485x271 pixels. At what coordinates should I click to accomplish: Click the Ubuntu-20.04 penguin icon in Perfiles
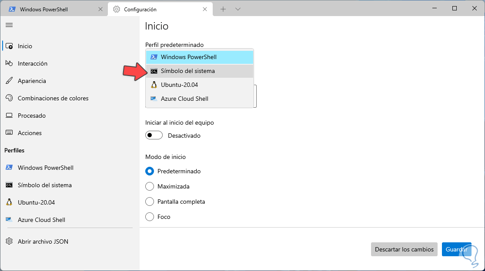tap(9, 202)
